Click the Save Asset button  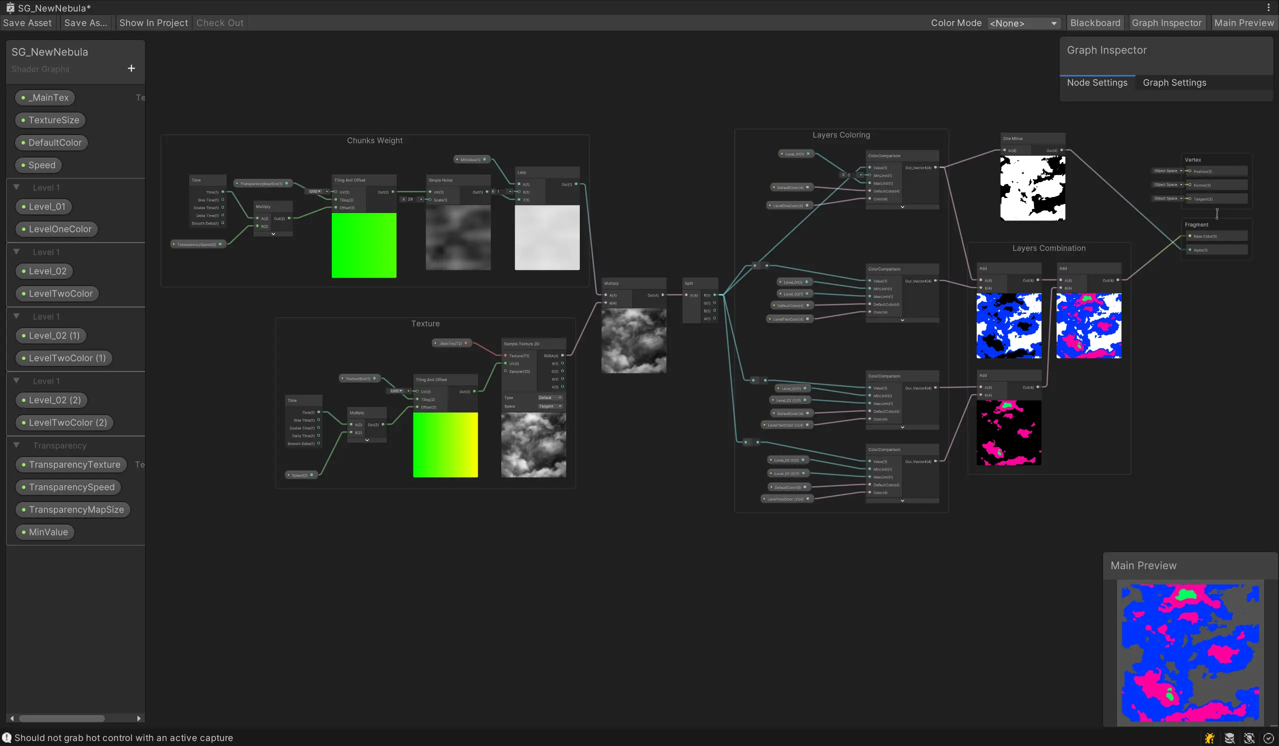click(27, 22)
